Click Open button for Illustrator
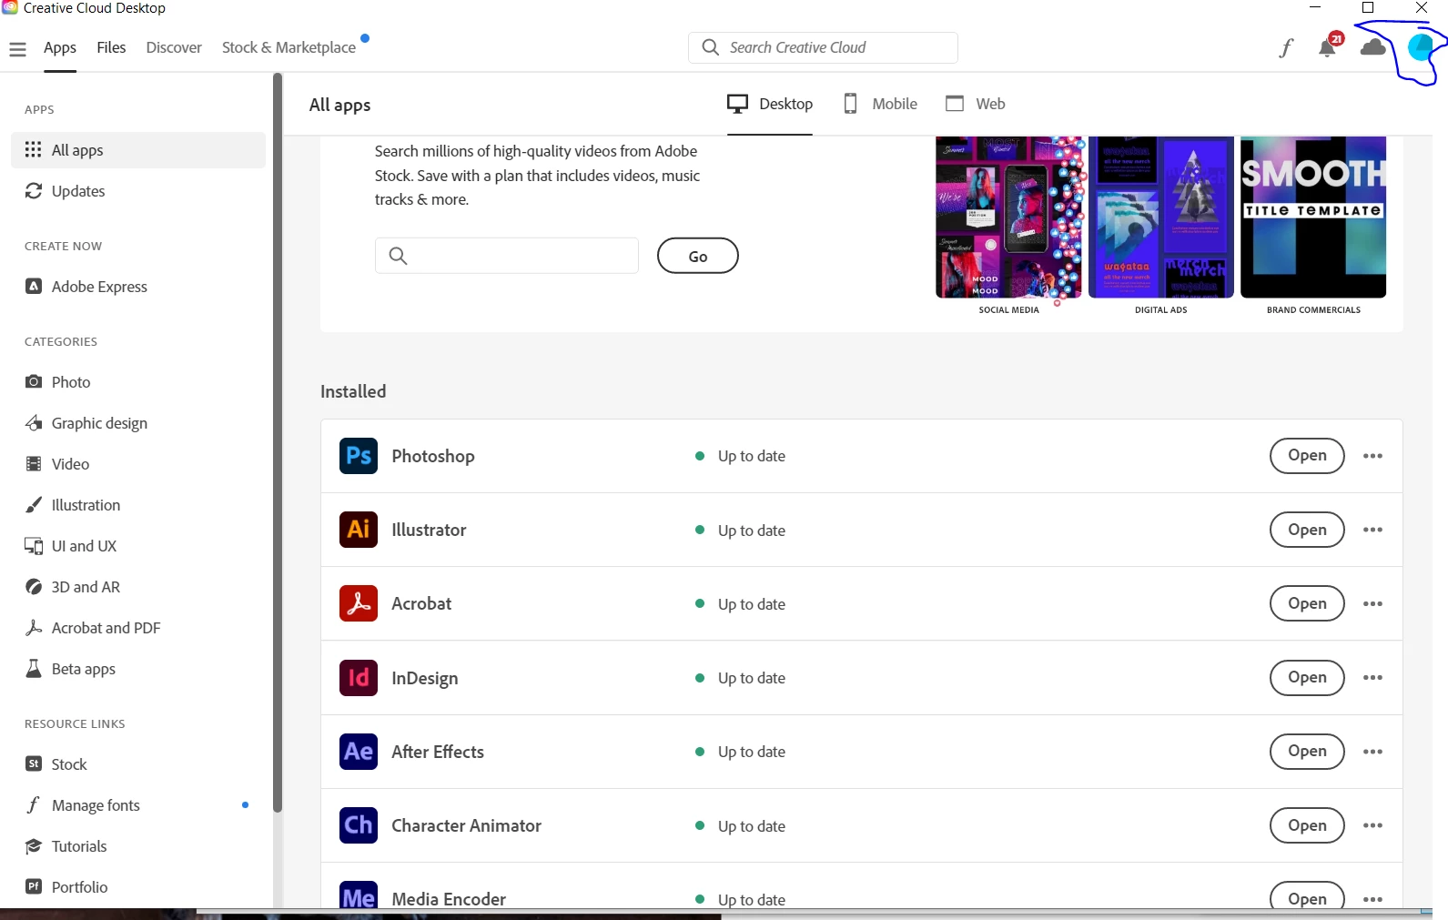Image resolution: width=1448 pixels, height=920 pixels. tap(1307, 530)
